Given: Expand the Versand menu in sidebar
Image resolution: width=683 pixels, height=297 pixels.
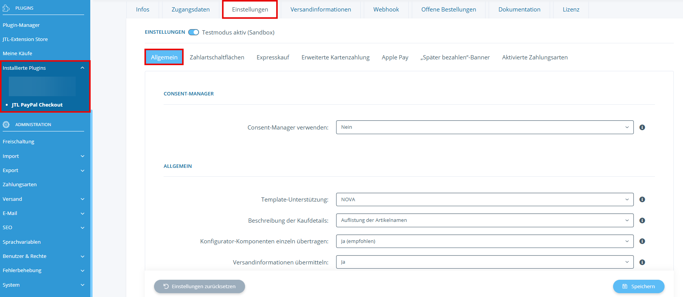Looking at the screenshot, I should (x=82, y=199).
